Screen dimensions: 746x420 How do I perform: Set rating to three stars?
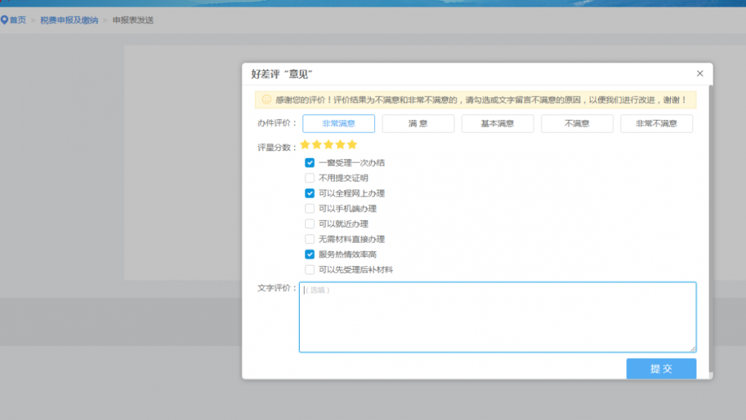coord(328,144)
